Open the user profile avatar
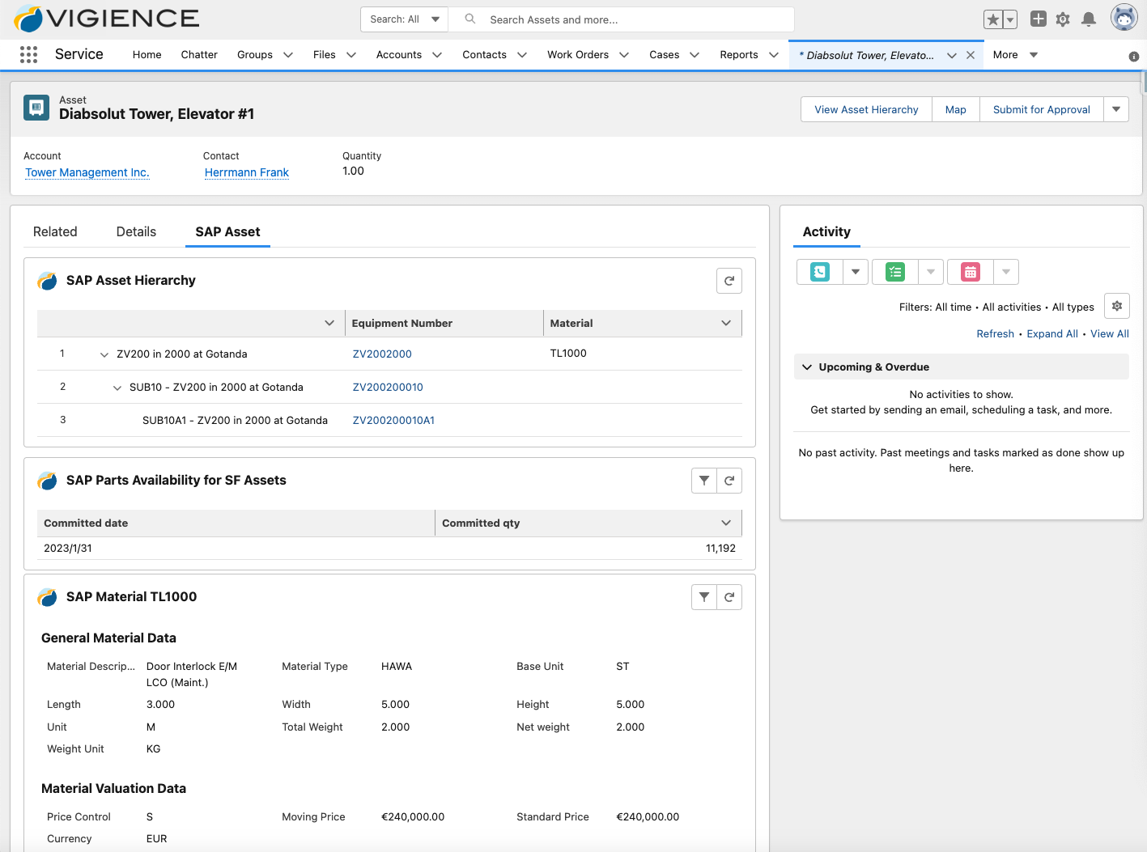 click(1124, 17)
